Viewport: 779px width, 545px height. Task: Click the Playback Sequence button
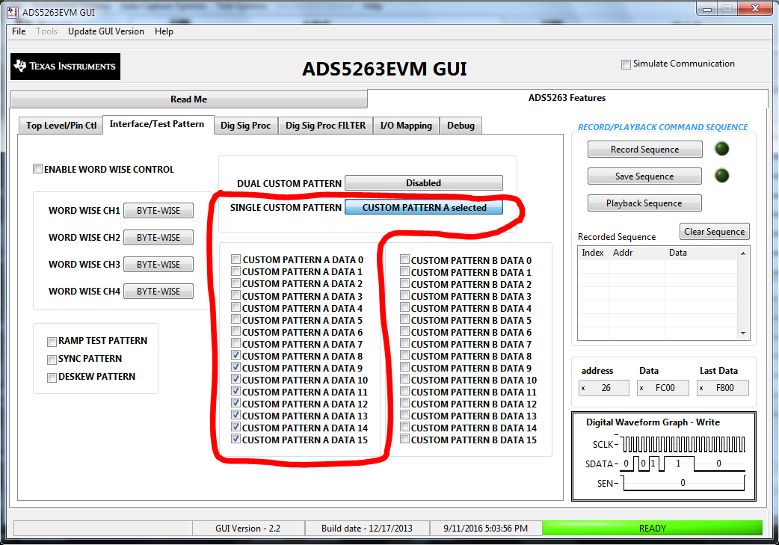645,203
